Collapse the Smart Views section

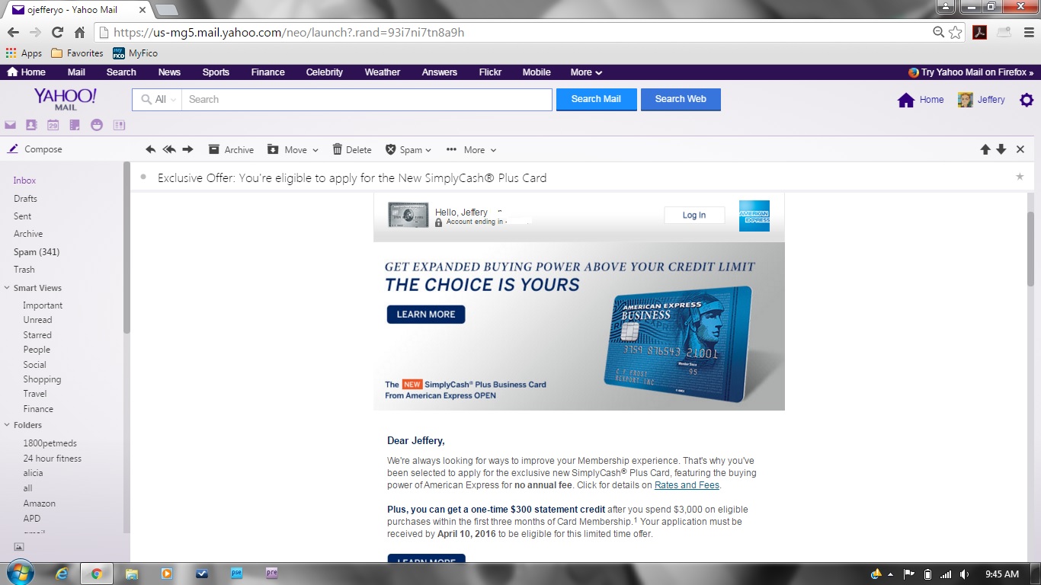coord(8,288)
